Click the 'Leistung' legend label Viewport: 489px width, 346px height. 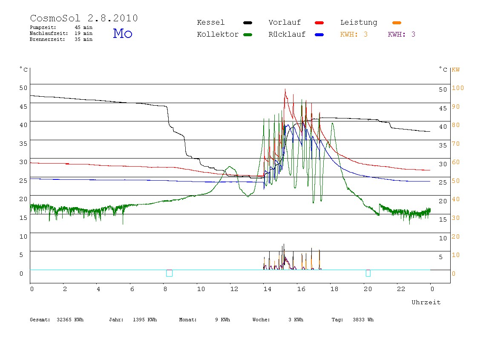pyautogui.click(x=359, y=23)
